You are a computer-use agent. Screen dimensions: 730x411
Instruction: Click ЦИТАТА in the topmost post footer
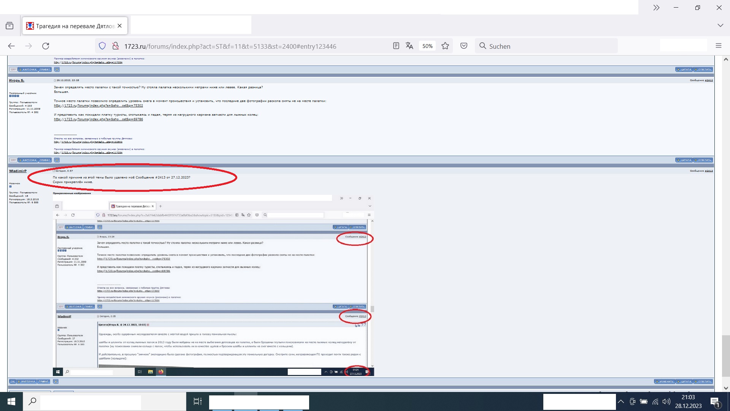pyautogui.click(x=684, y=70)
